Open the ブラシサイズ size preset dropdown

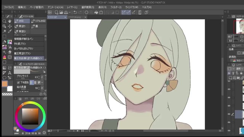pos(42,77)
